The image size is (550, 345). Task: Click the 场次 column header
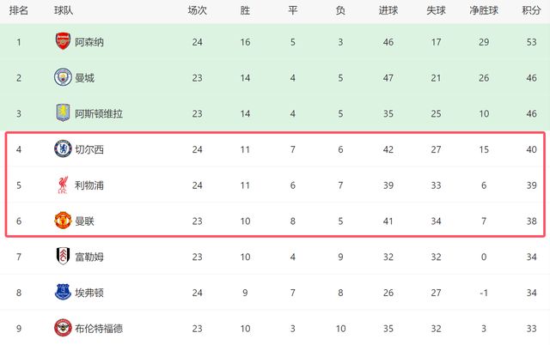coord(198,11)
